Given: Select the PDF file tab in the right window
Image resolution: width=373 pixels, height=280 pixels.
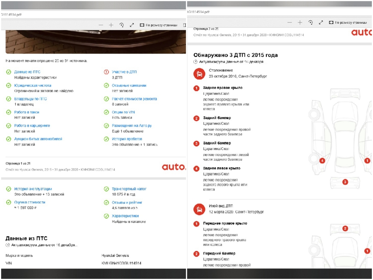Looking at the screenshot, I should pyautogui.click(x=199, y=12).
